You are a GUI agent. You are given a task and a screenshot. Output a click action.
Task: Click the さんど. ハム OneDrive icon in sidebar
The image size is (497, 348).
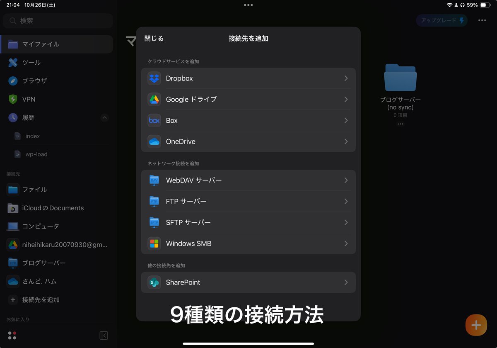click(x=13, y=281)
